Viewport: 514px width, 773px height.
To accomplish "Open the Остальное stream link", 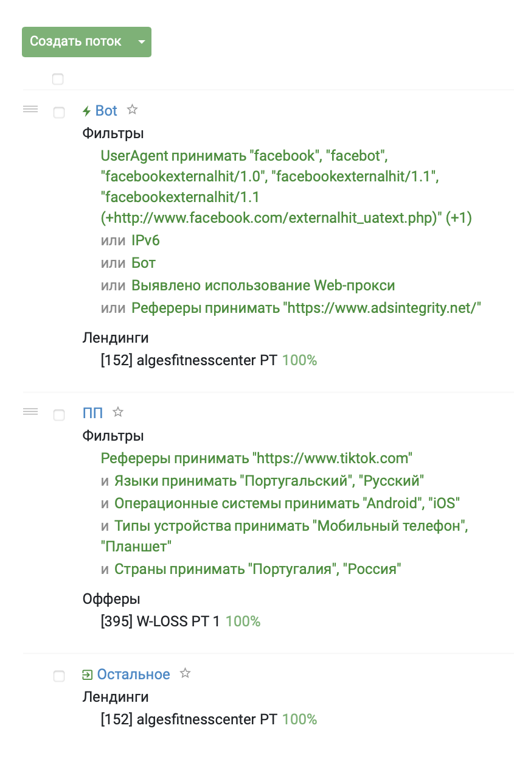I will pos(134,674).
